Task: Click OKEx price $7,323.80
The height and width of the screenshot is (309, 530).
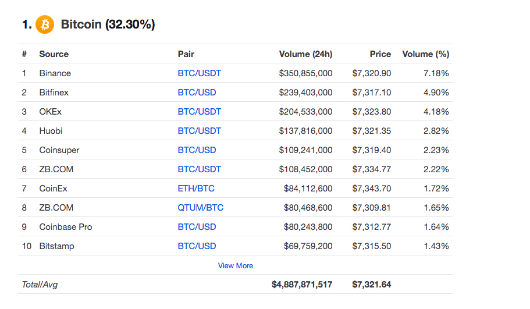Action: point(372,112)
